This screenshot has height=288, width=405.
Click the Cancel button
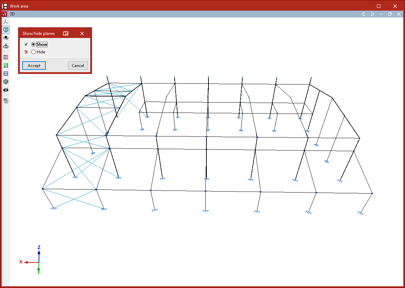78,65
